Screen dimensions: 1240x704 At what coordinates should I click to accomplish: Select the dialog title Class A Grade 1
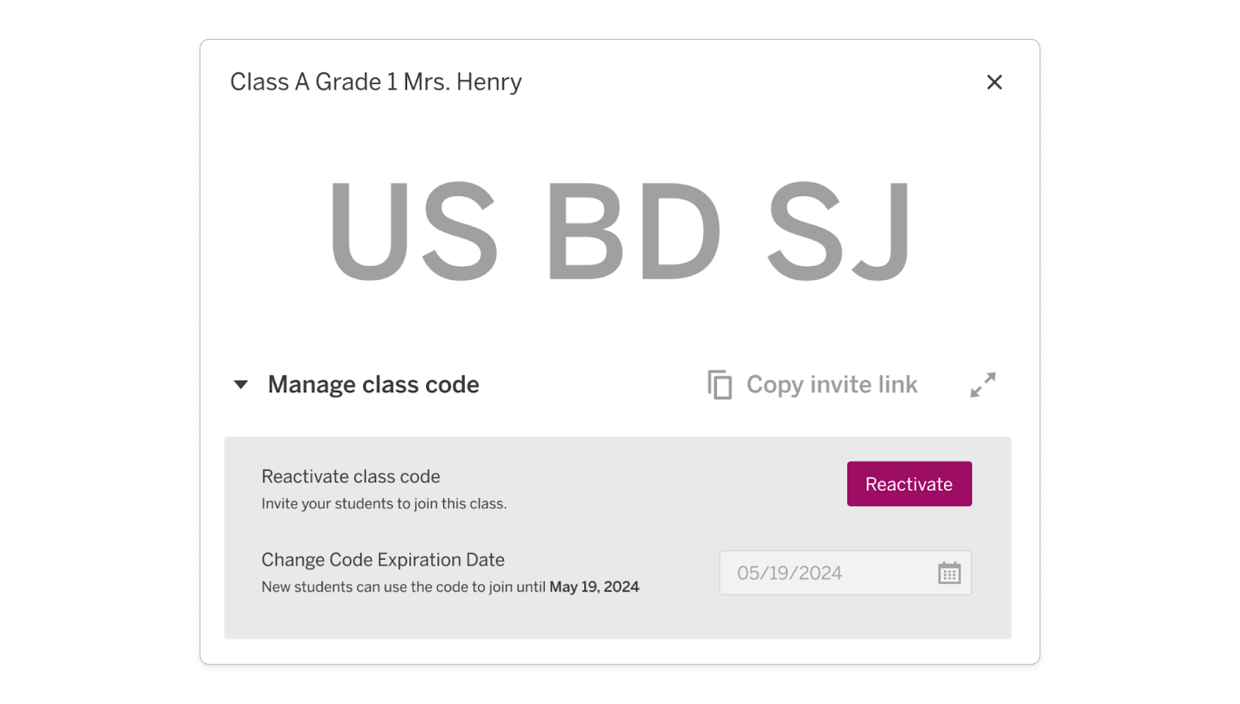click(x=375, y=81)
